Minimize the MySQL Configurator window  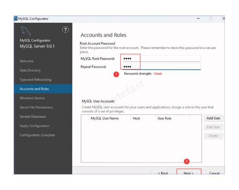click(198, 18)
